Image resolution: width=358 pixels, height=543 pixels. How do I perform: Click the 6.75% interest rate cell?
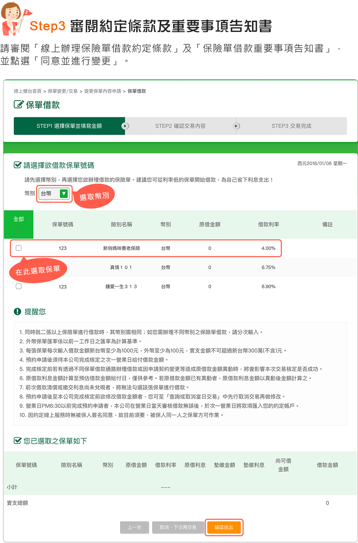[268, 267]
